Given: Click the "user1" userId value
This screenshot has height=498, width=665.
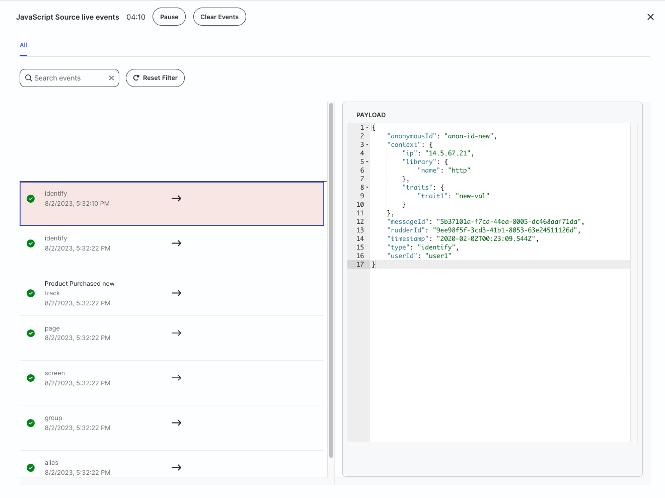Looking at the screenshot, I should pos(438,256).
